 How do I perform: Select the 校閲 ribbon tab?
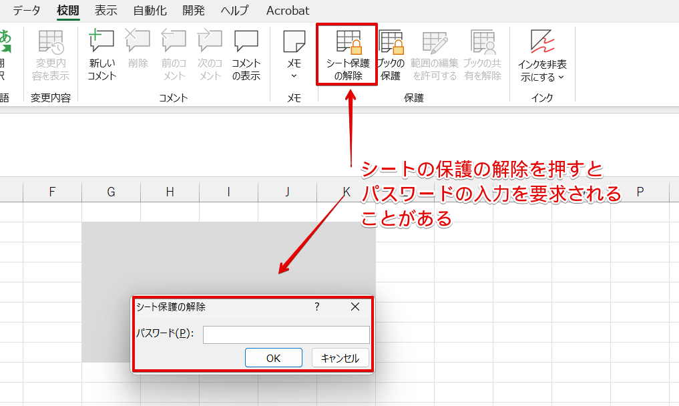(x=68, y=11)
